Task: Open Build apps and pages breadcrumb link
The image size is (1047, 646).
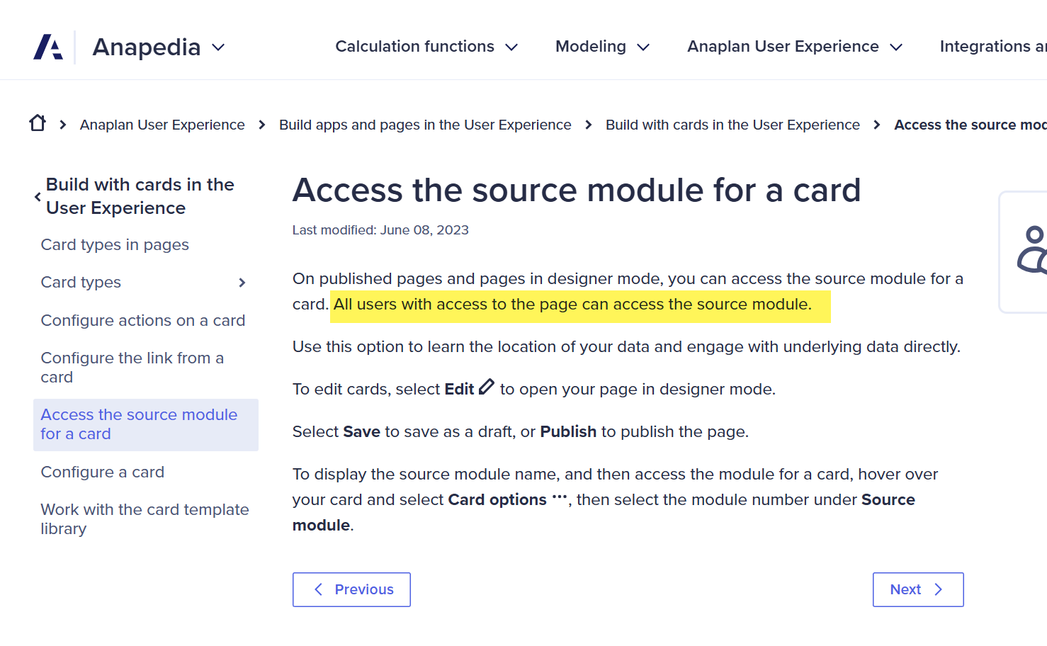Action: click(x=425, y=125)
